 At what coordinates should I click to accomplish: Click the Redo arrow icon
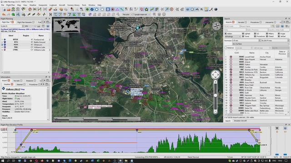[8, 14]
